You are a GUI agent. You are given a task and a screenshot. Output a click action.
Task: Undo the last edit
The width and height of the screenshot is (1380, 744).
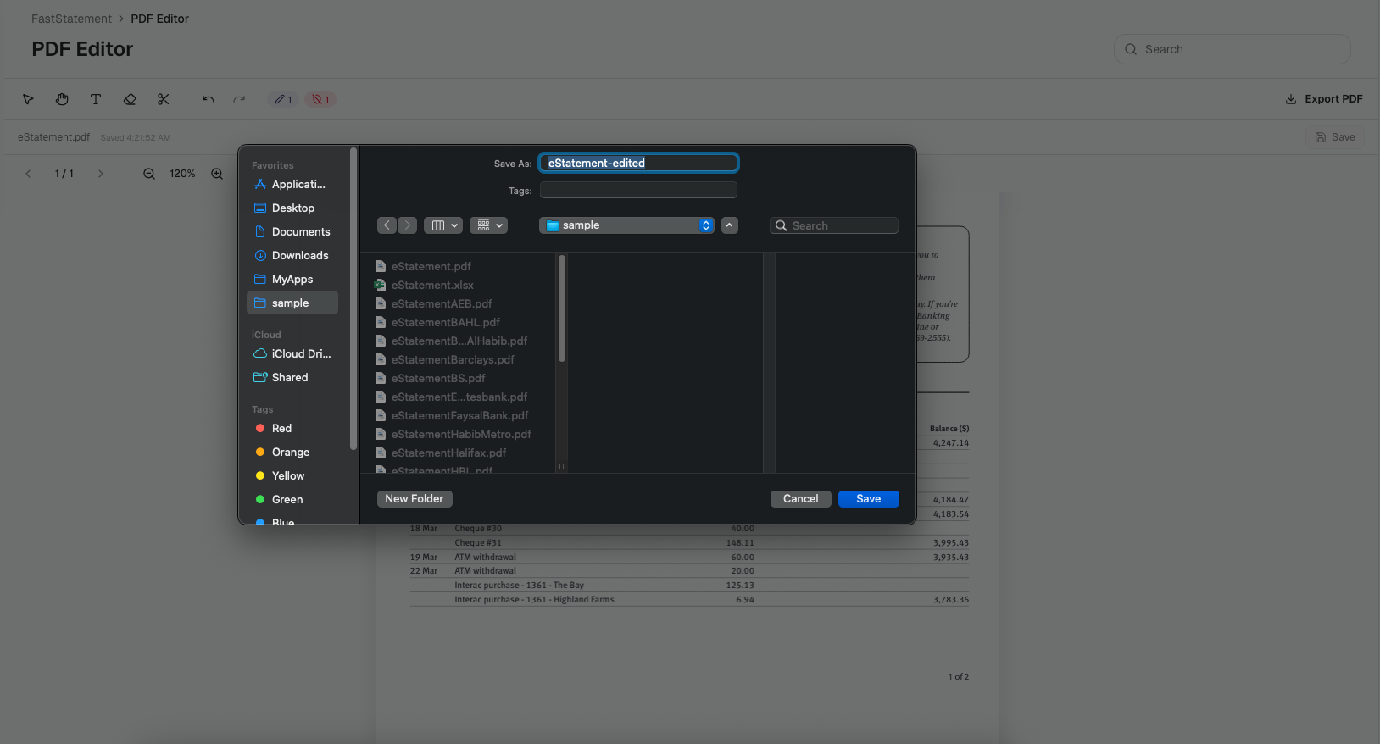208,99
